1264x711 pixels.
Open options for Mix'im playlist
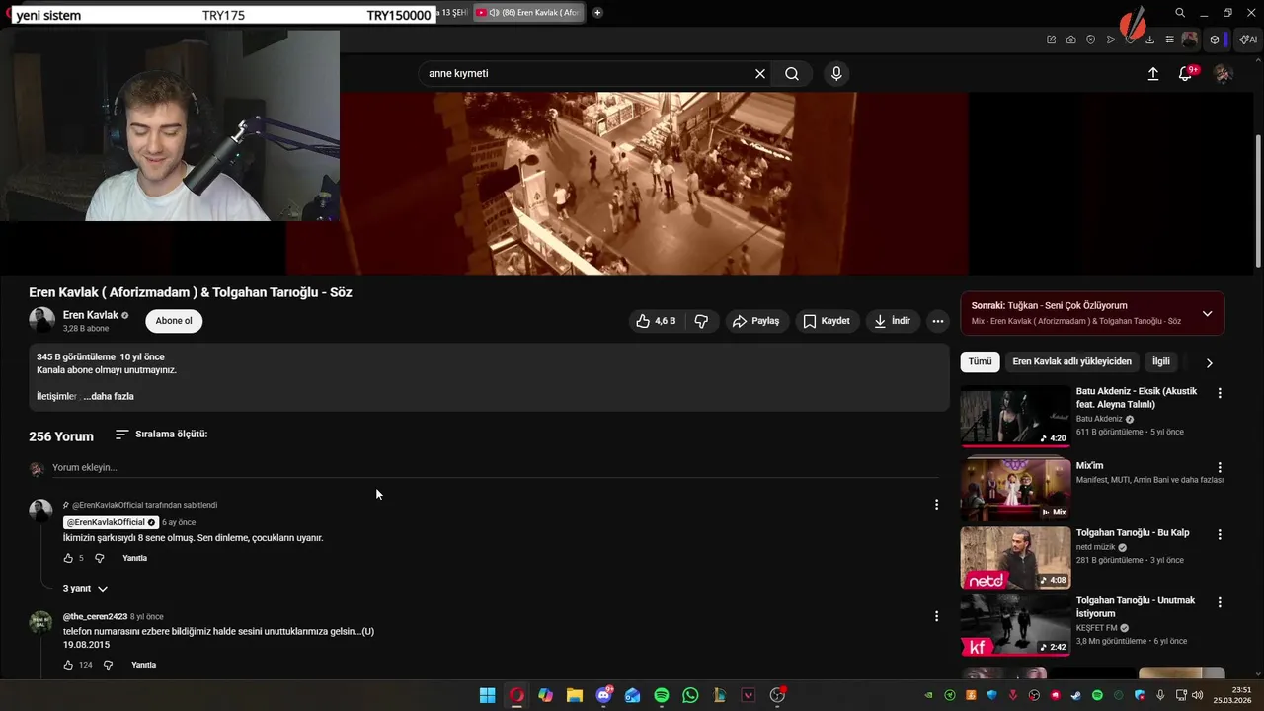point(1220,468)
